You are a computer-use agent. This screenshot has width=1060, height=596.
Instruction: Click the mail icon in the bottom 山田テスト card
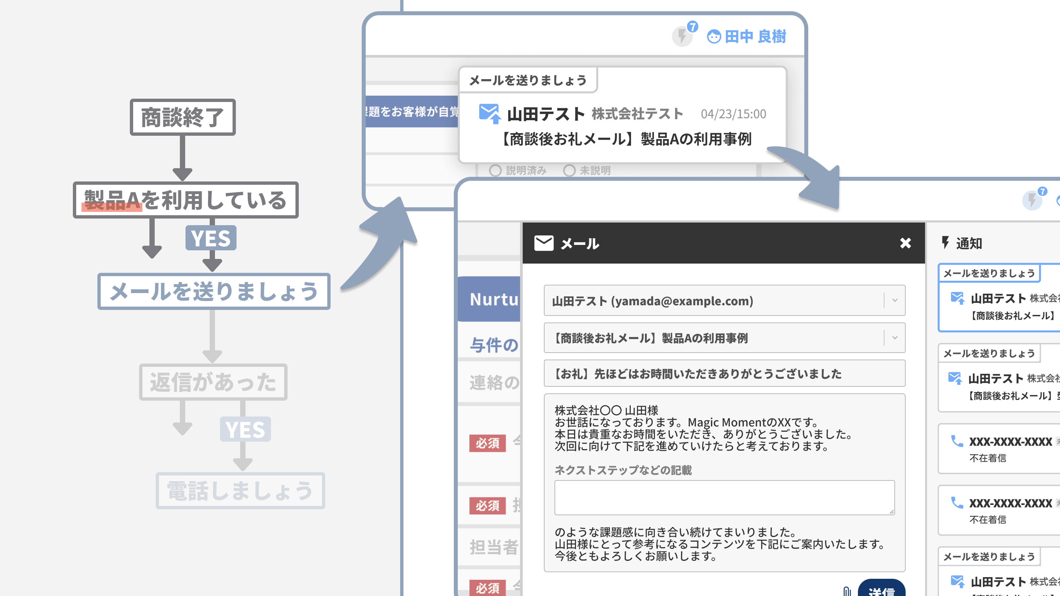(958, 581)
